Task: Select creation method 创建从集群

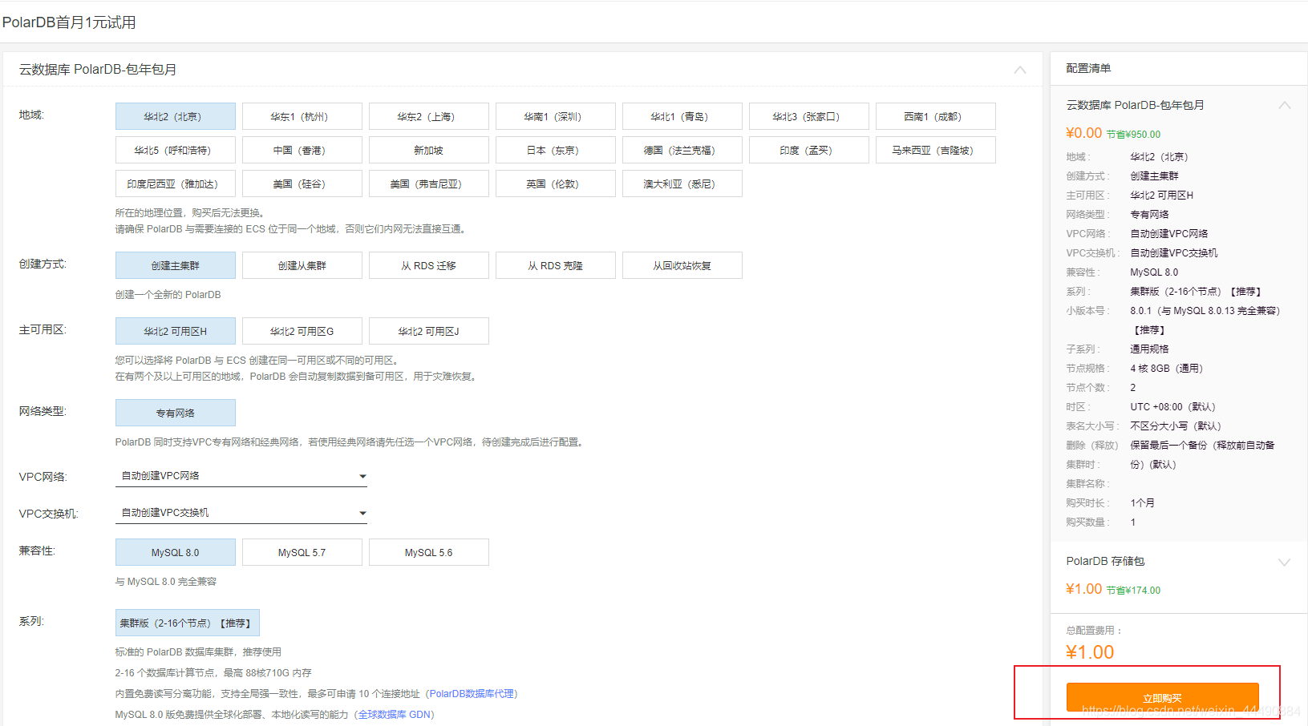Action: point(302,265)
